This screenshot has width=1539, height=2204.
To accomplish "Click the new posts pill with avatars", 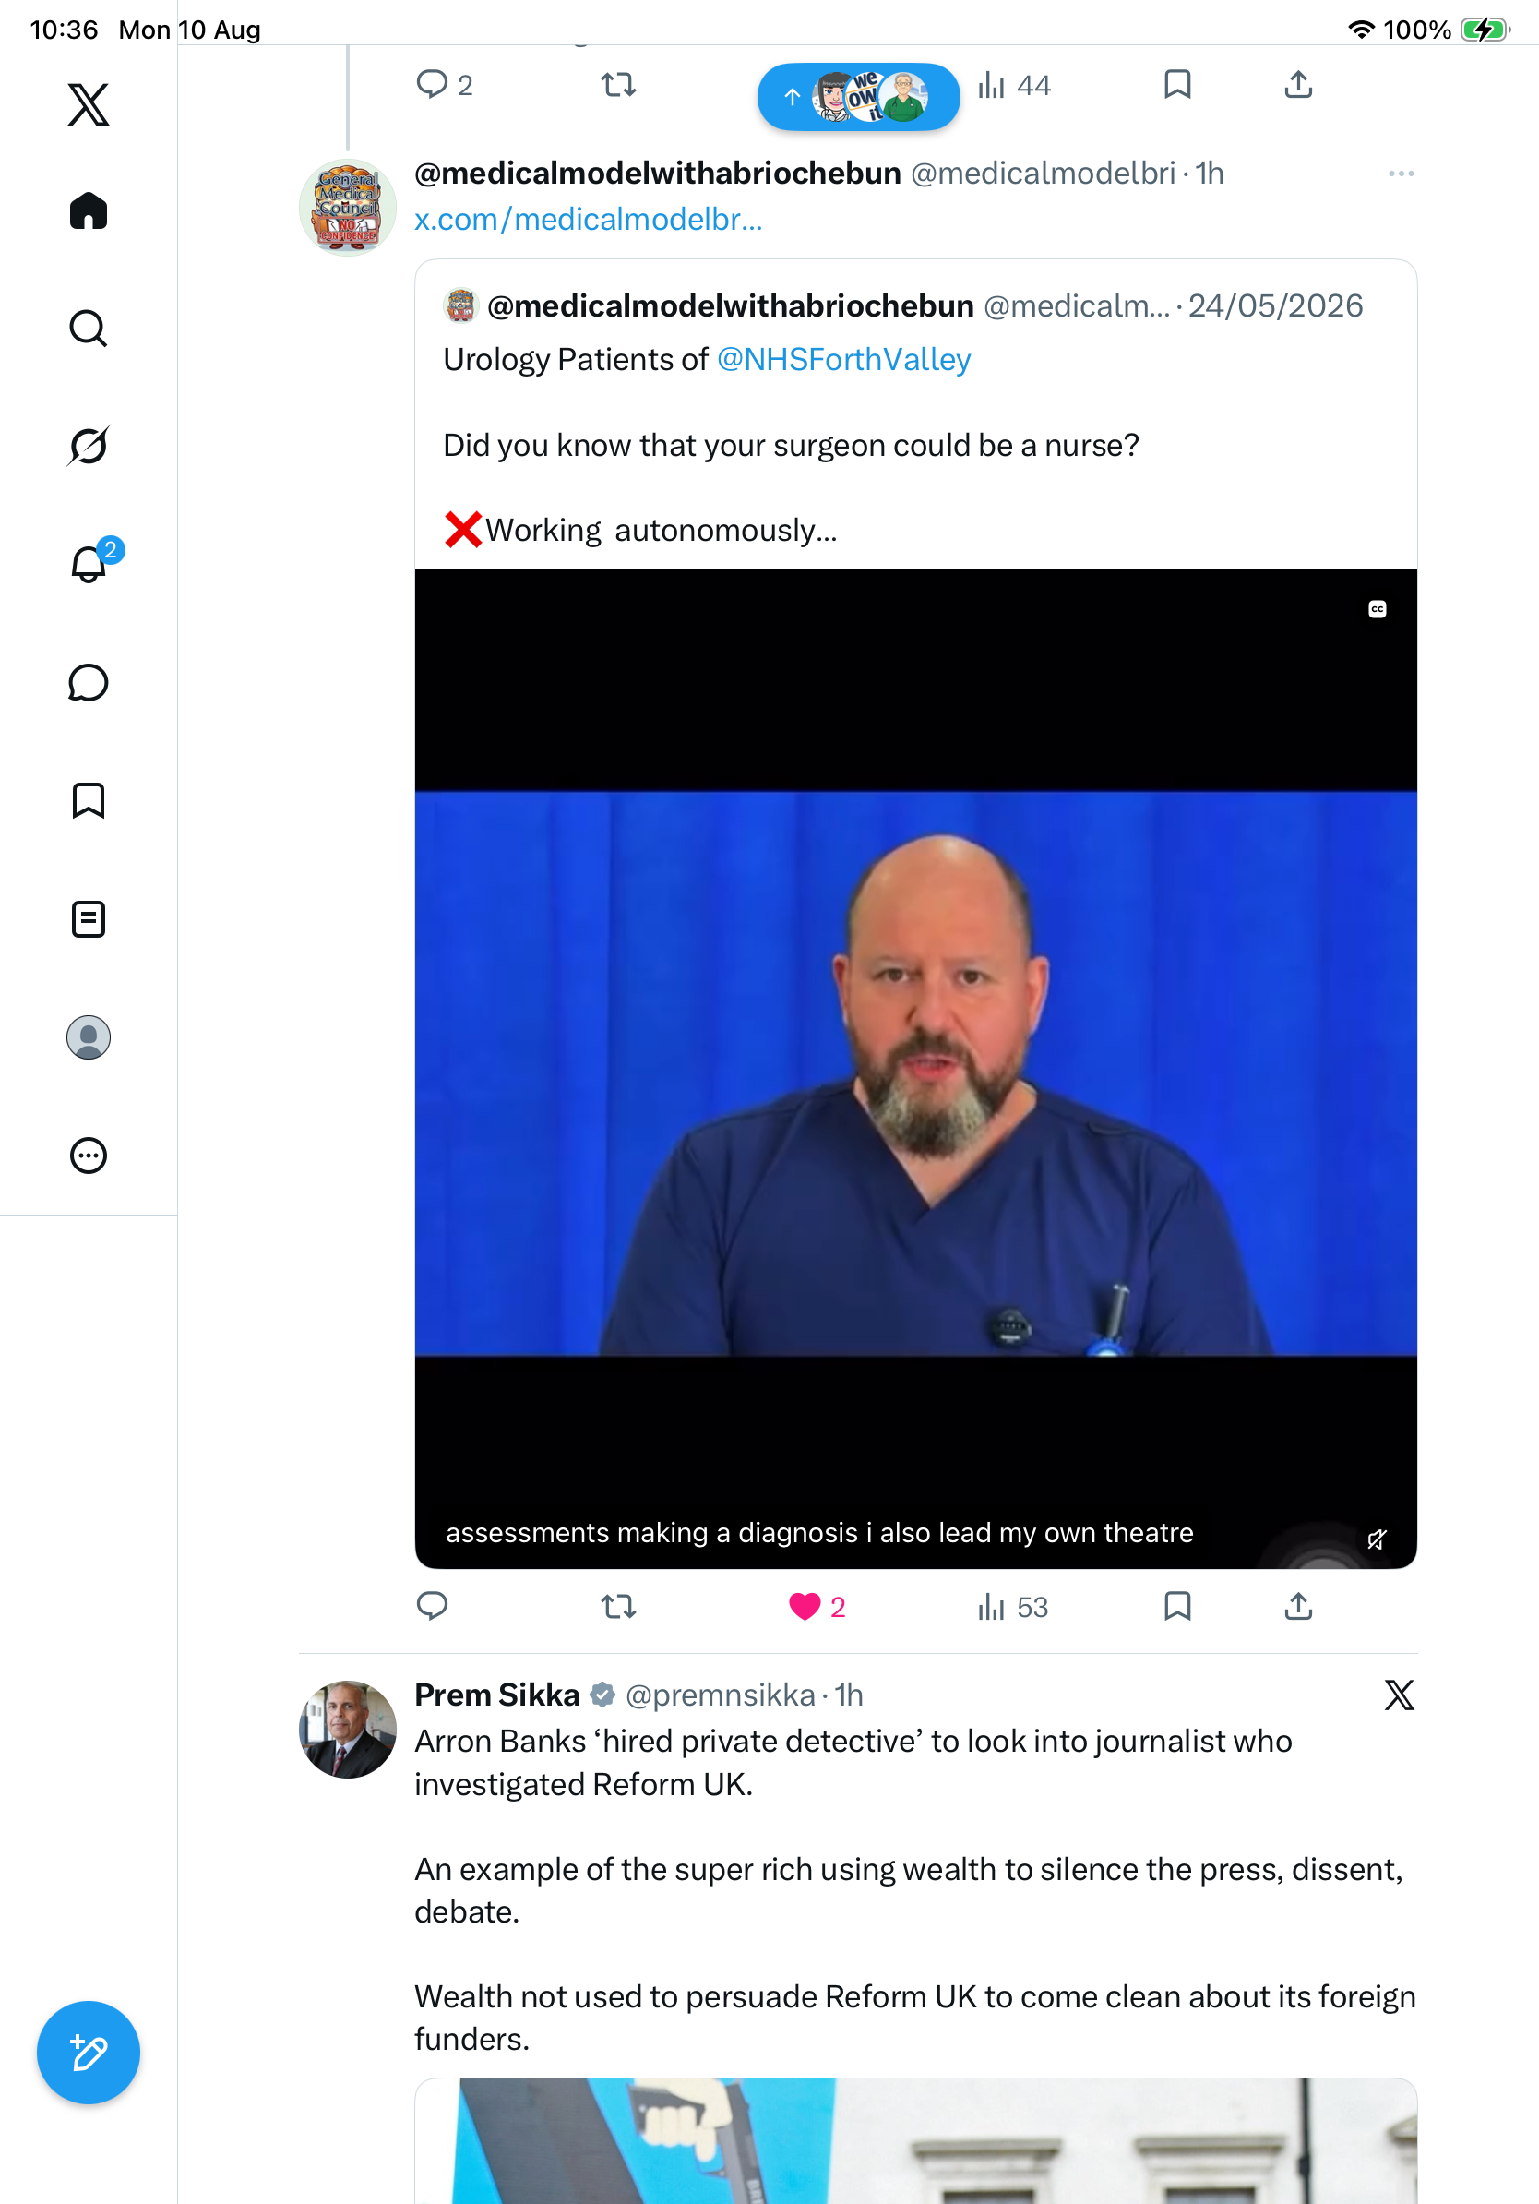I will click(859, 96).
